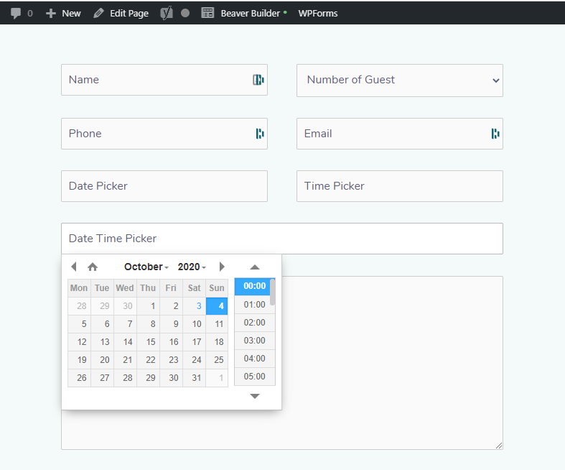Open the WPForms menu
Viewport: 565px width, 470px height.
point(318,14)
